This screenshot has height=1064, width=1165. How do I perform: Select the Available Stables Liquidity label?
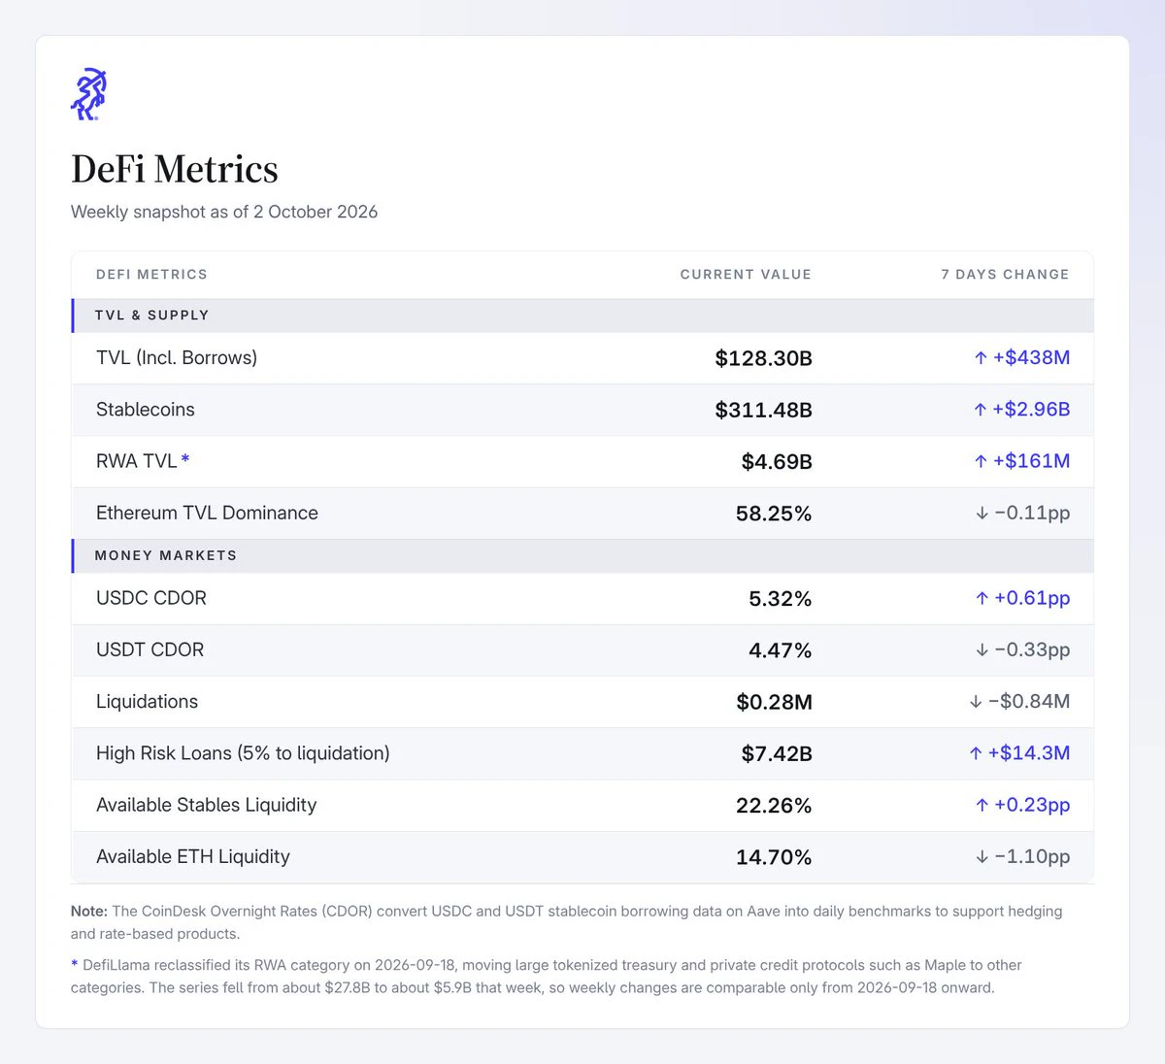tap(207, 805)
